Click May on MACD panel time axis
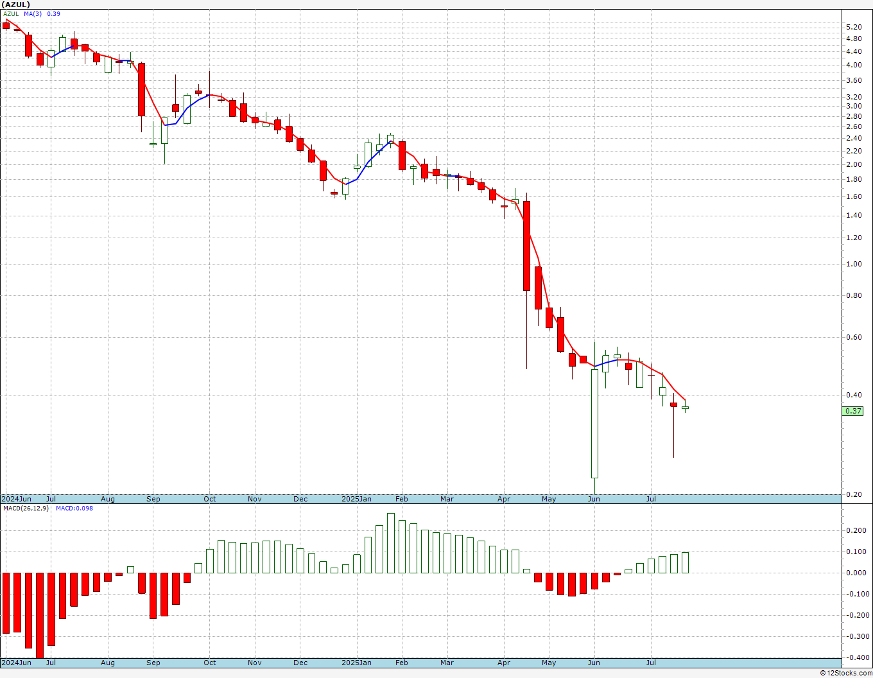The width and height of the screenshot is (873, 678). point(549,663)
